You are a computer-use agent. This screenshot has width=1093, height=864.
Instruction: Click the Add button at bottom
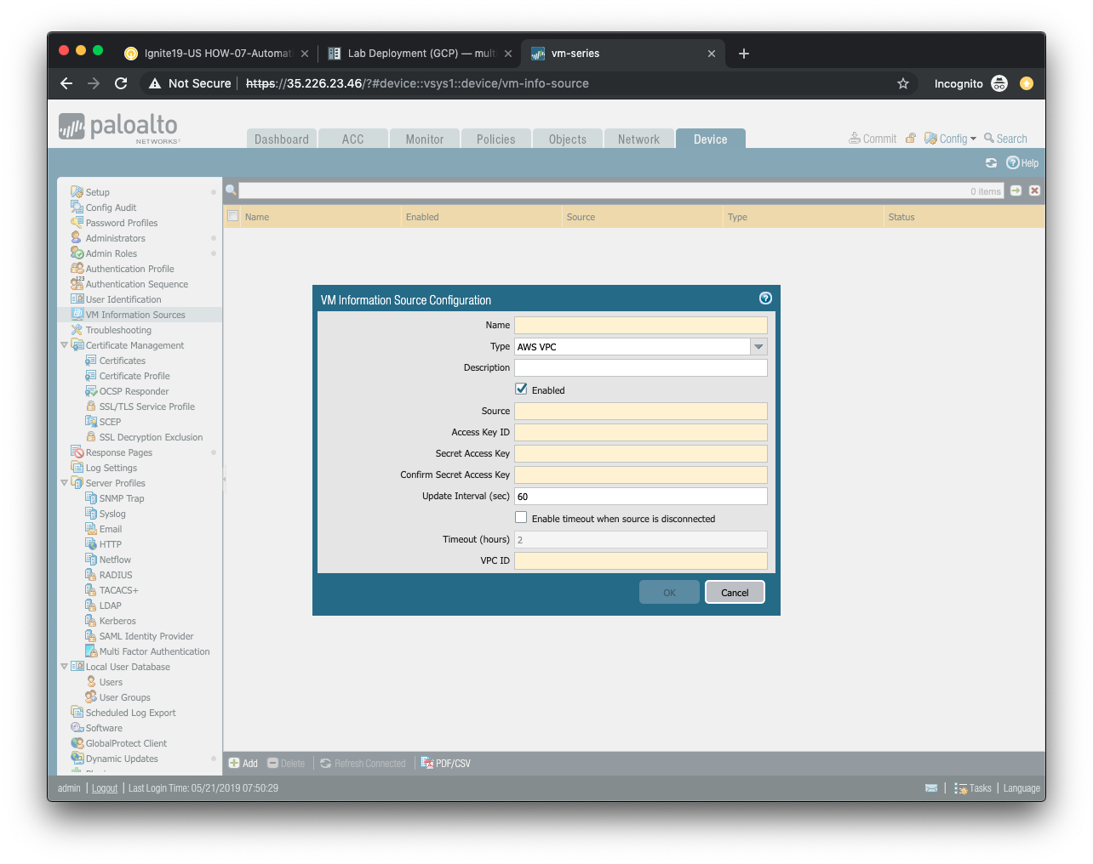click(243, 763)
